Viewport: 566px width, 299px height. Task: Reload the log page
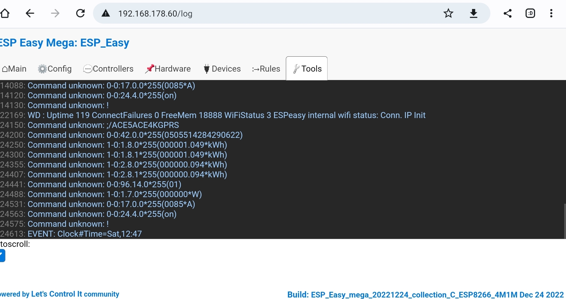[x=80, y=13]
